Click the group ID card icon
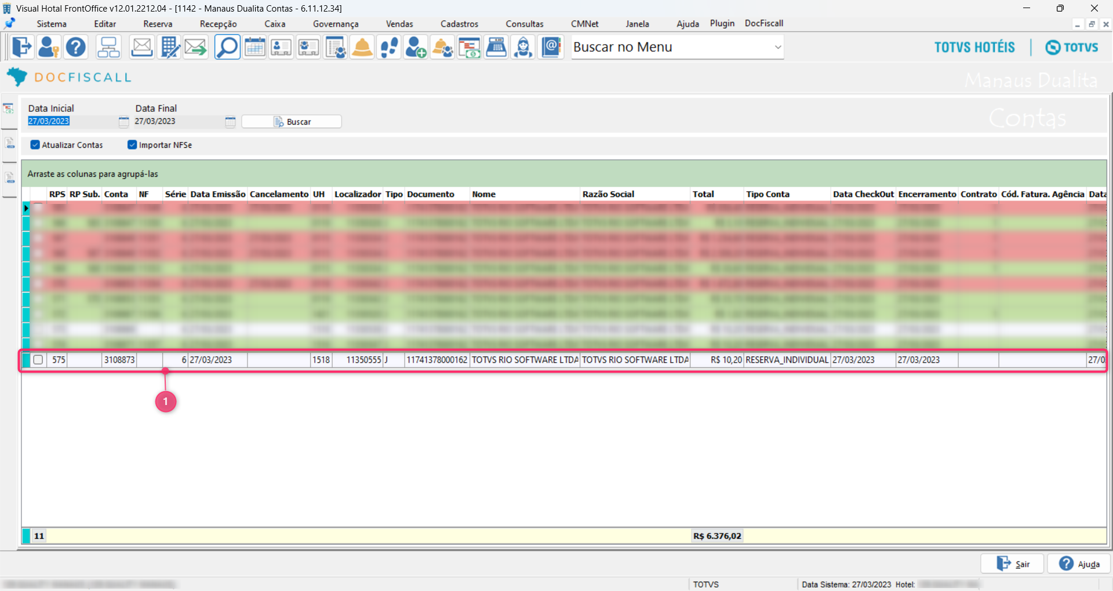 (x=308, y=47)
